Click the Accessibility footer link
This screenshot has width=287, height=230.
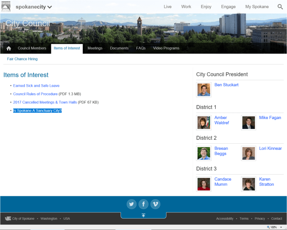coord(225,218)
